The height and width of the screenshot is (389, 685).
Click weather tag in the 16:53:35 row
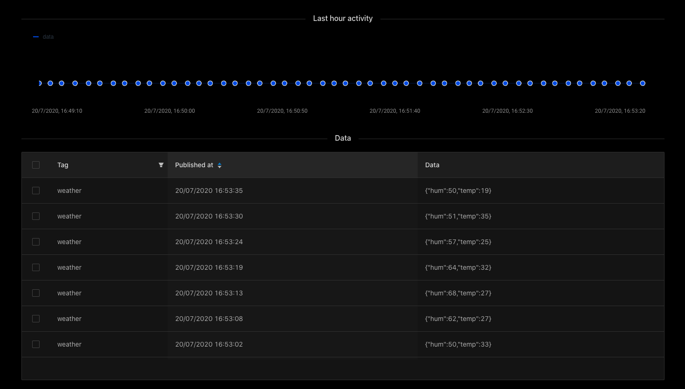coord(69,191)
